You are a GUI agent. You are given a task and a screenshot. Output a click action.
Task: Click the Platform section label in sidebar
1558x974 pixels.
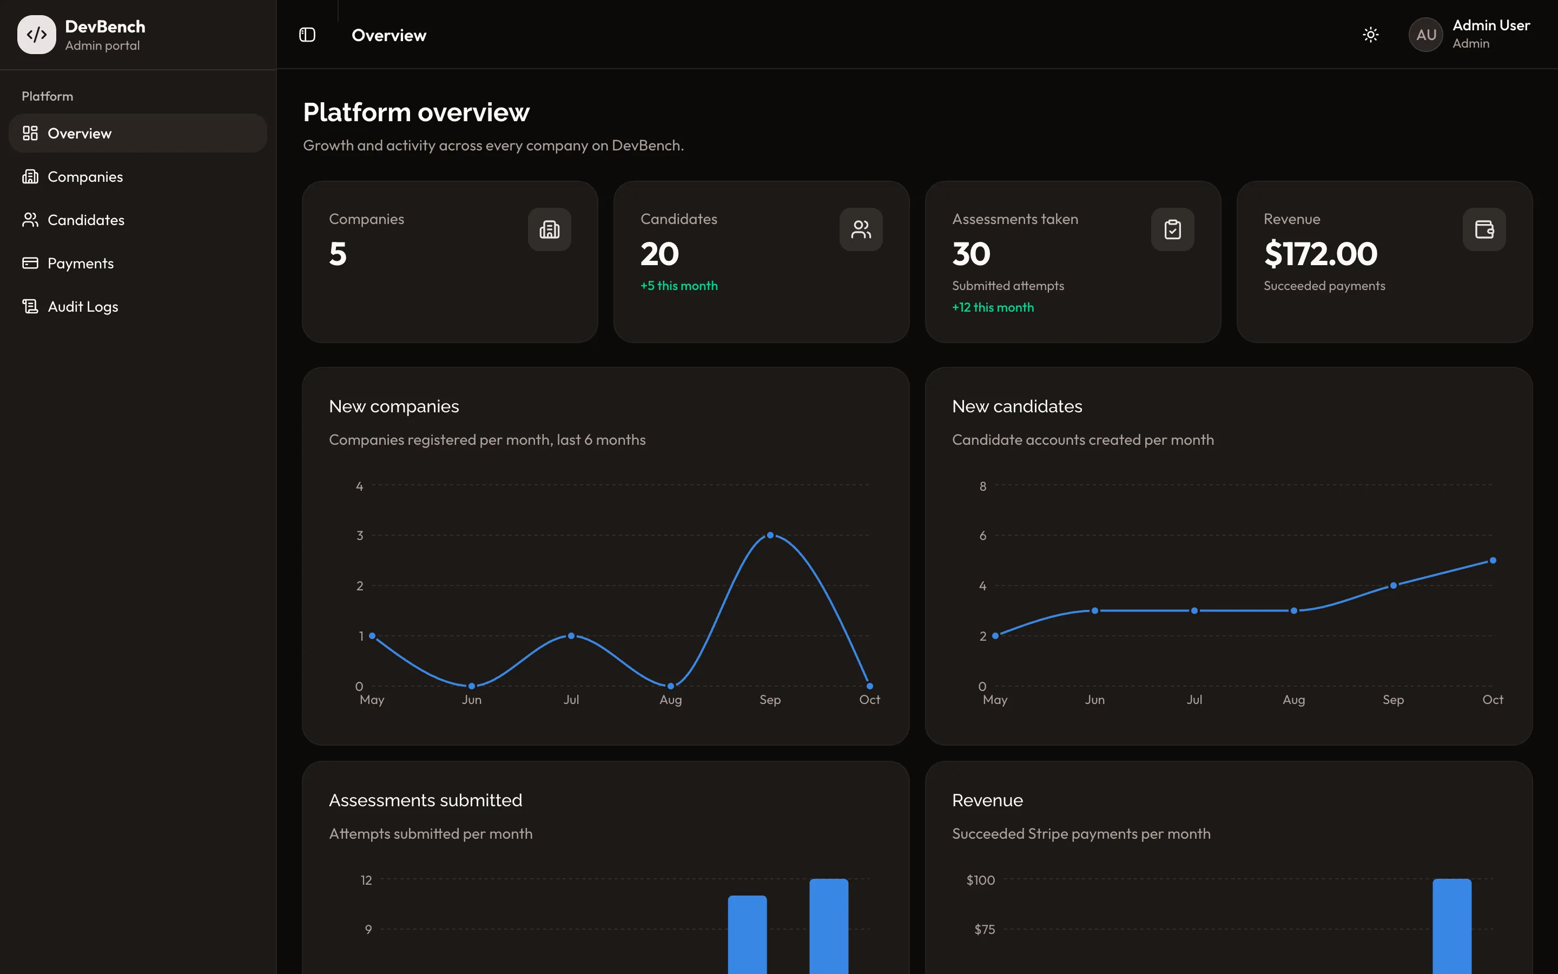48,96
